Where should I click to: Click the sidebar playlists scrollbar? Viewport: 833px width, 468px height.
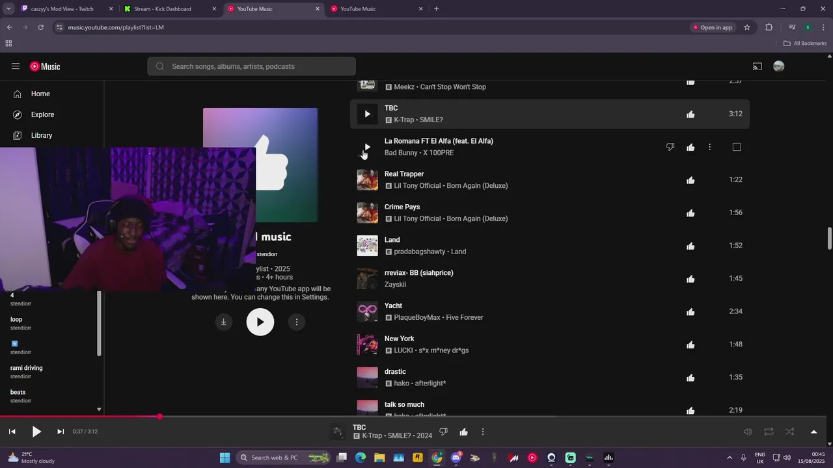click(99, 323)
